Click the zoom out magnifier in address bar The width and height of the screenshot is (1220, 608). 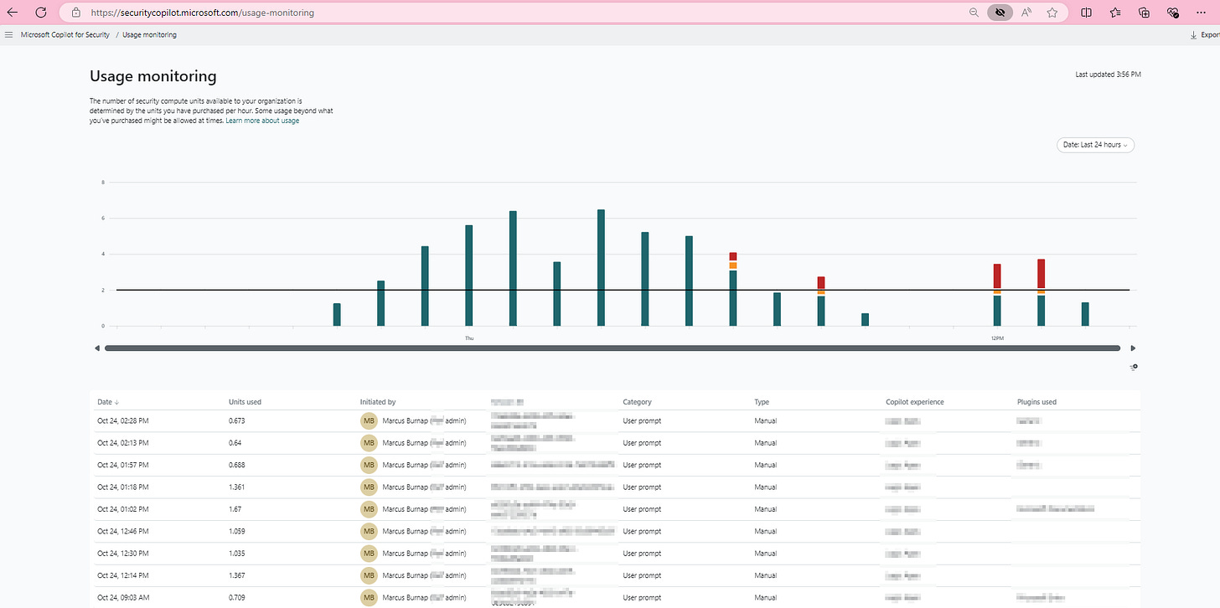click(974, 13)
